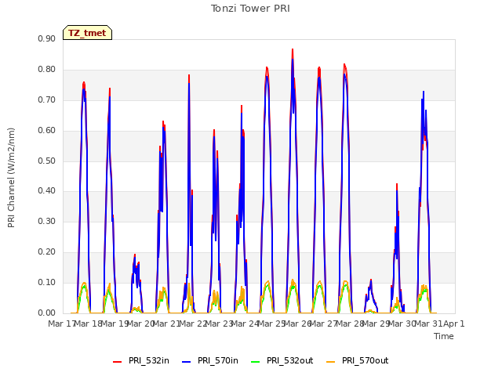Viewport: 502px width, 376px height.
Task: Click the 0.00 y-axis tick label
Action: click(x=47, y=313)
